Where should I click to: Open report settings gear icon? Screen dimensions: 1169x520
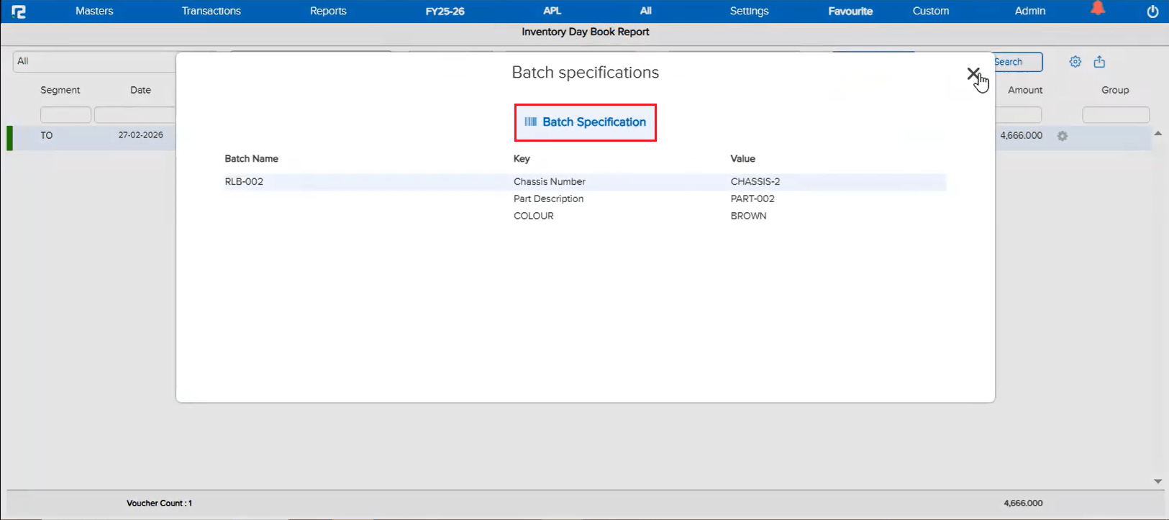tap(1075, 62)
